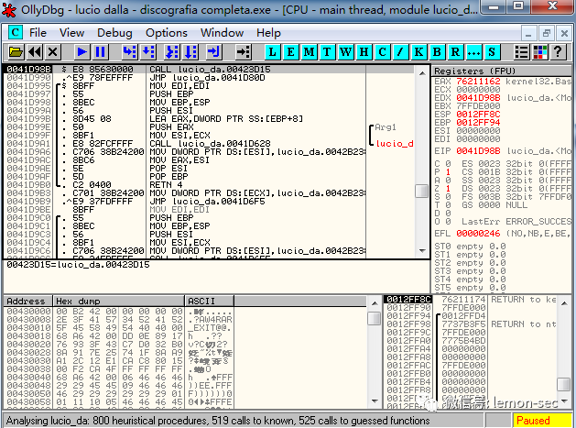Image resolution: width=576 pixels, height=428 pixels.
Task: Toggle the D flag value
Action: click(x=448, y=214)
